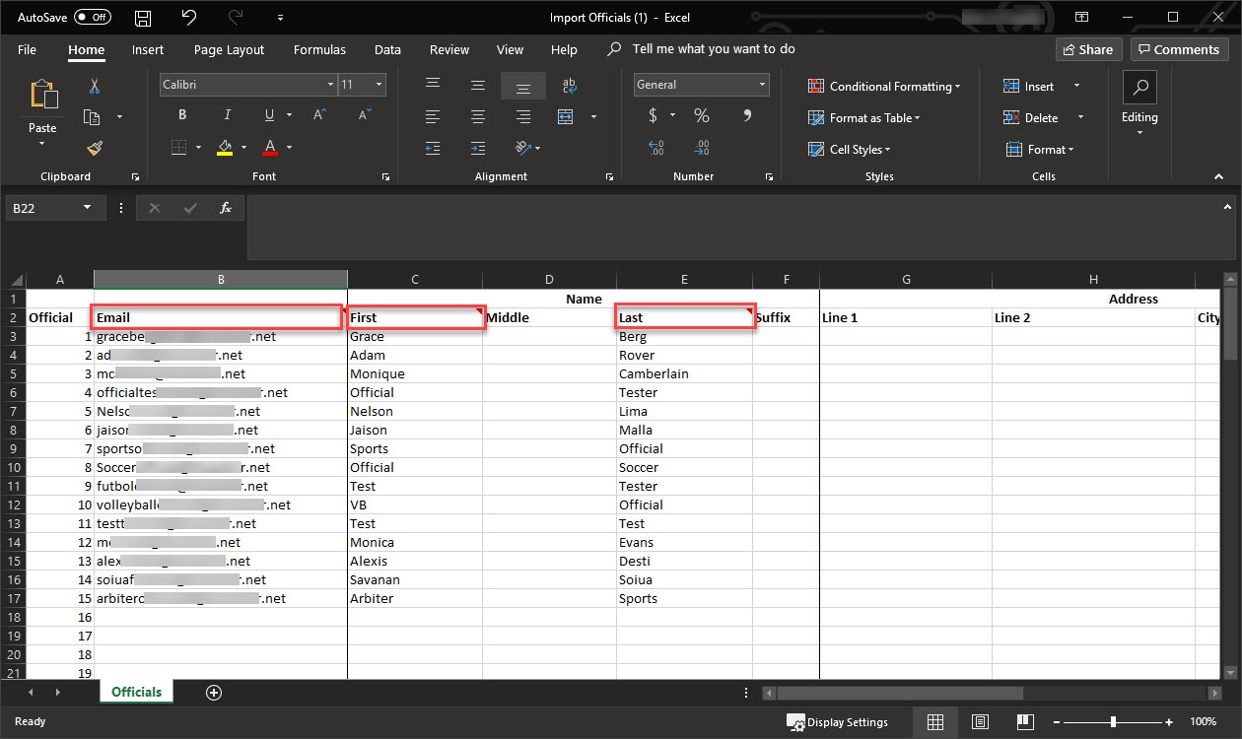
Task: Click the Decrease Indent icon
Action: pyautogui.click(x=433, y=148)
